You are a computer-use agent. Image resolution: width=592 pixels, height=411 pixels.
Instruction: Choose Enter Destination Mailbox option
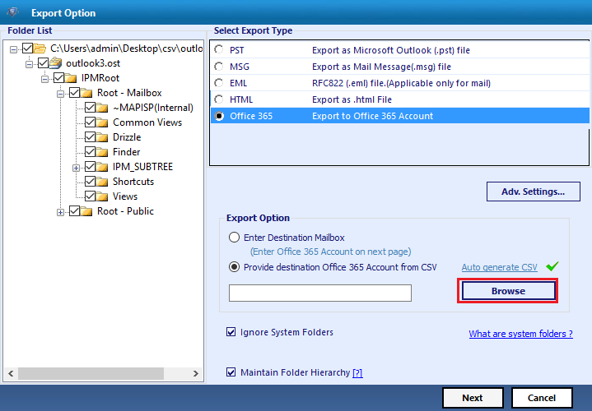pyautogui.click(x=234, y=238)
